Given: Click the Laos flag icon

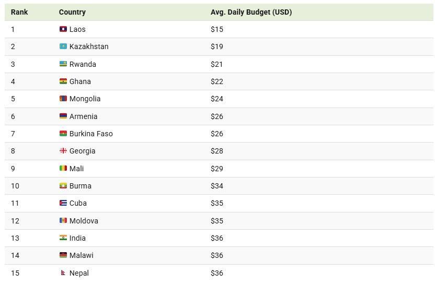Looking at the screenshot, I should coord(63,29).
